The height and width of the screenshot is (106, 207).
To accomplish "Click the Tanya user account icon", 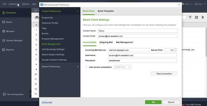I will [x=196, y=4].
